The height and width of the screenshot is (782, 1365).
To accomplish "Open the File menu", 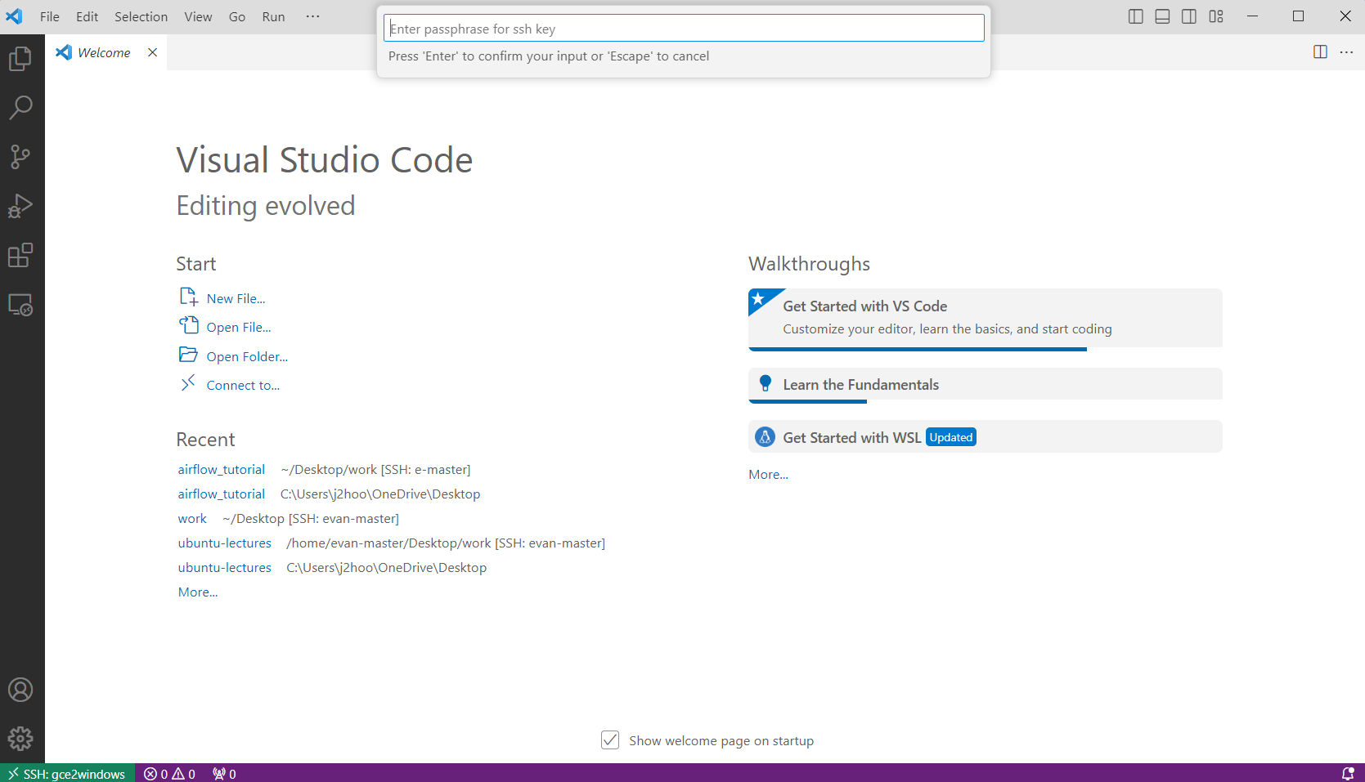I will coord(50,16).
